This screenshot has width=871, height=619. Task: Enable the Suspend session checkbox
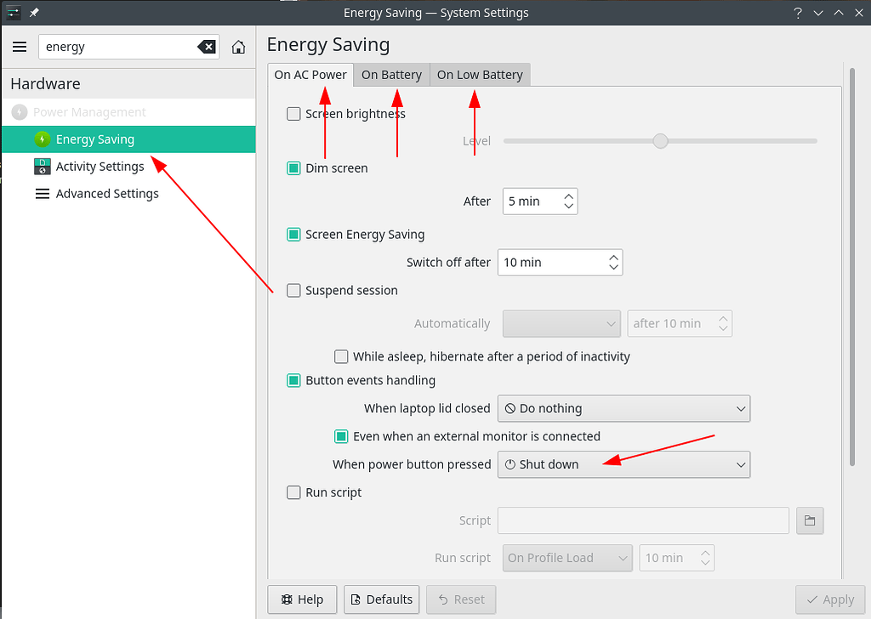(x=293, y=291)
